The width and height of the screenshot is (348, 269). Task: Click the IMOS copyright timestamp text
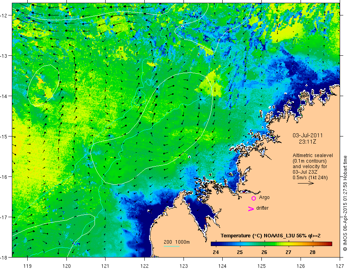click(345, 203)
